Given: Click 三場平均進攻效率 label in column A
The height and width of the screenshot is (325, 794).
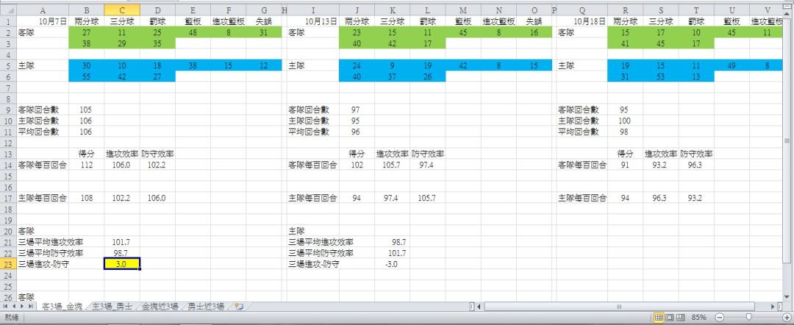Looking at the screenshot, I should [x=50, y=242].
